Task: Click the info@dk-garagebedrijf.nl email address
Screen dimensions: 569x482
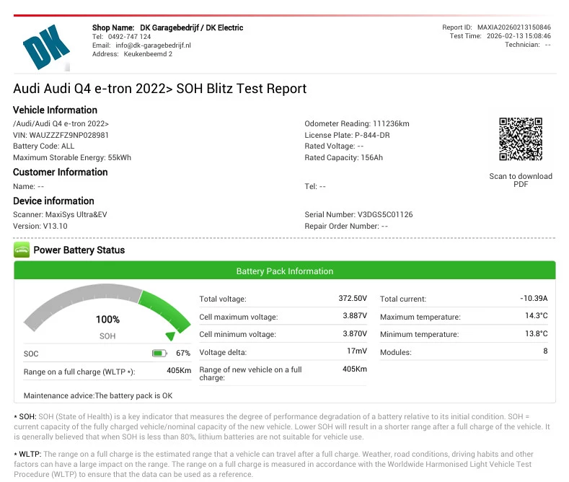Action: [x=151, y=45]
